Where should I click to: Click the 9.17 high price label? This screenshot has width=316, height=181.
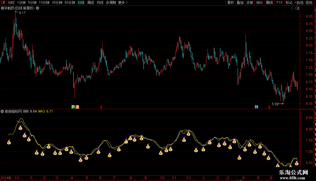click(22, 13)
